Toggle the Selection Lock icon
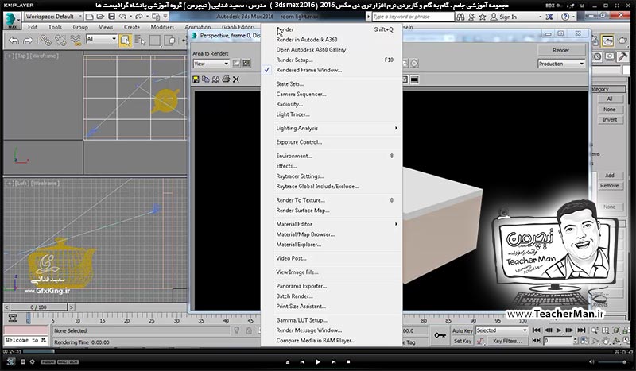The height and width of the screenshot is (371, 636). (x=249, y=330)
